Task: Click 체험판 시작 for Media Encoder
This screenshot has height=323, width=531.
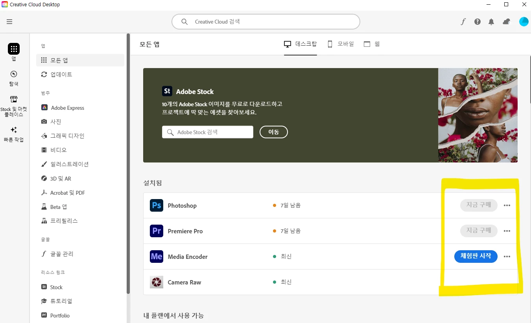Action: [476, 257]
